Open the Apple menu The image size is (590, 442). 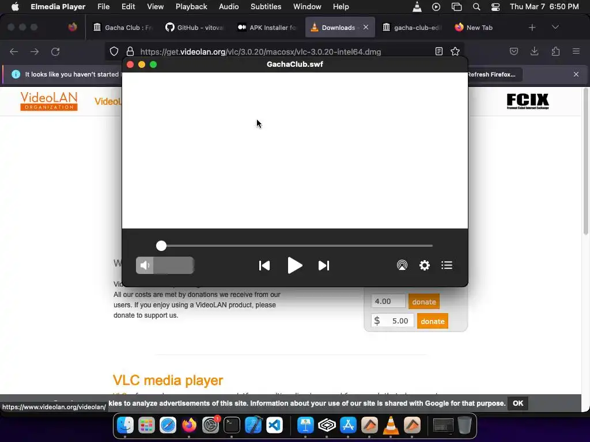point(15,7)
